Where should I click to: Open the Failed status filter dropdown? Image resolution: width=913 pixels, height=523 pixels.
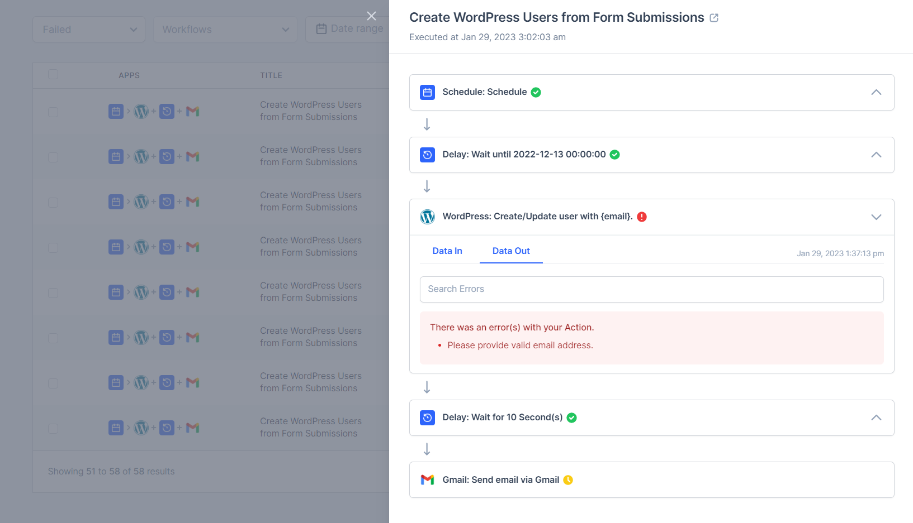point(88,29)
